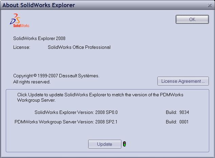Close the About SolidWorks Explorer dialog
The width and height of the screenshot is (215, 158).
click(210, 5)
